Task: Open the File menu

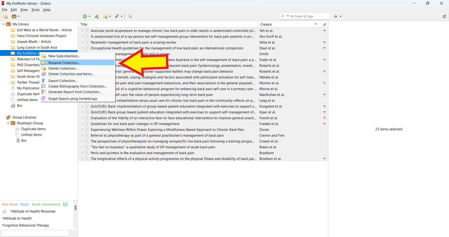Action: (x=4, y=10)
